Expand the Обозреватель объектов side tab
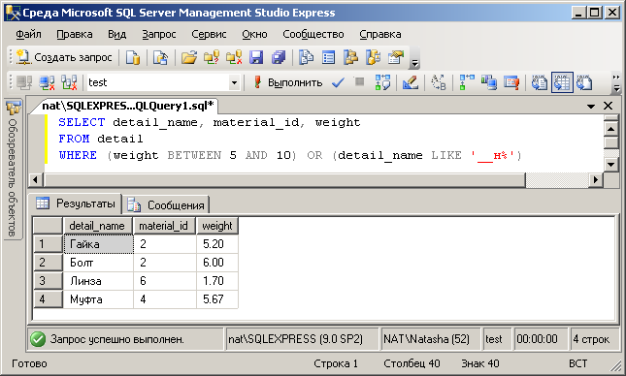The height and width of the screenshot is (376, 626). click(13, 169)
